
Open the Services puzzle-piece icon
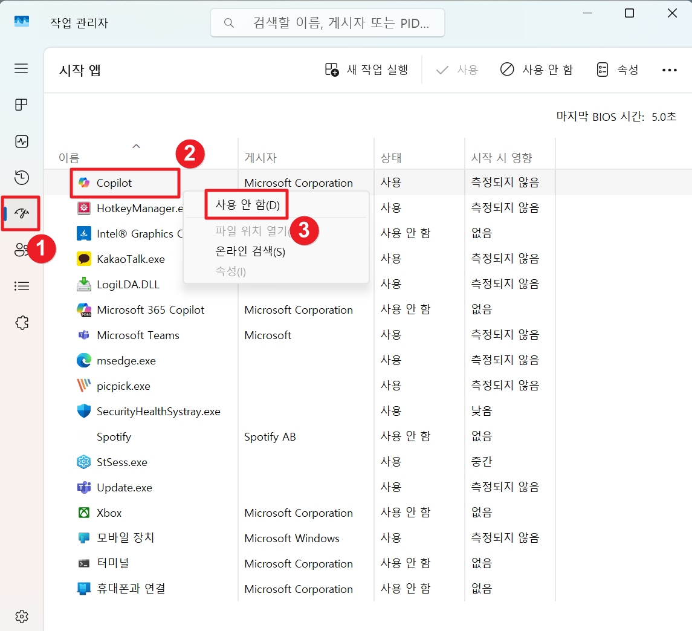21,323
